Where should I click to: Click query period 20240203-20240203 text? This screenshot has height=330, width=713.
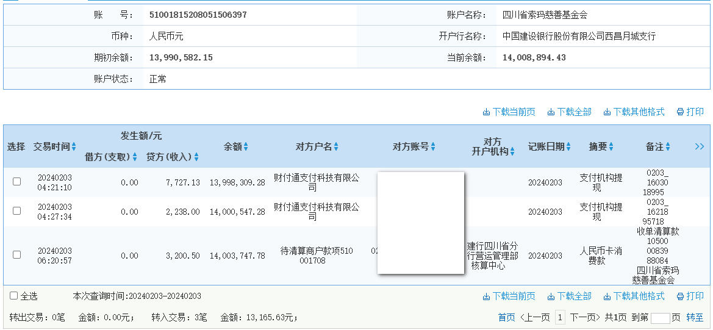point(165,296)
